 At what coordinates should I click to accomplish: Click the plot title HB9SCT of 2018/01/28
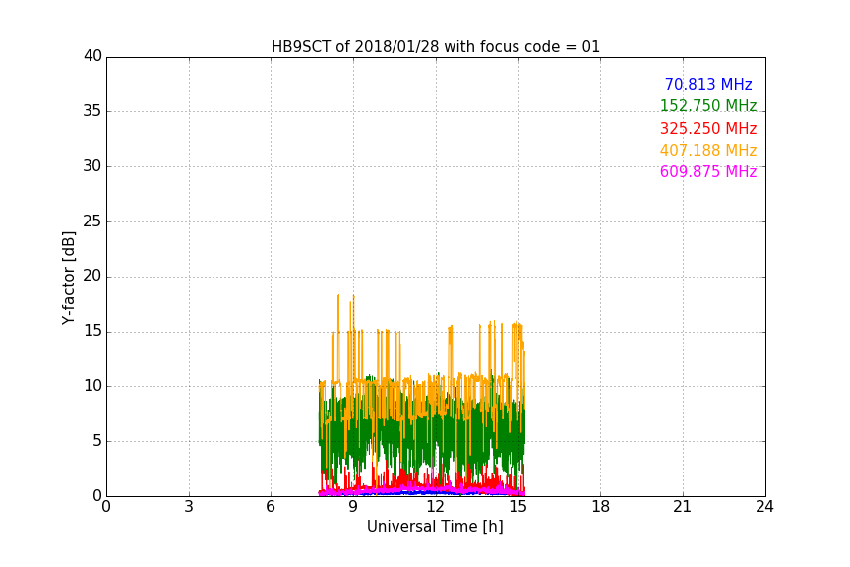(x=435, y=47)
